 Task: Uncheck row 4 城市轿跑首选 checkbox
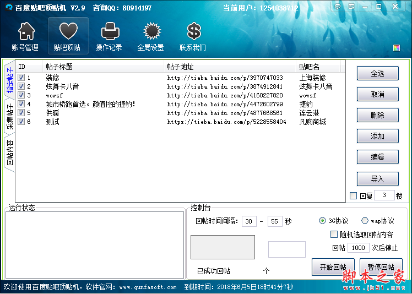point(21,104)
